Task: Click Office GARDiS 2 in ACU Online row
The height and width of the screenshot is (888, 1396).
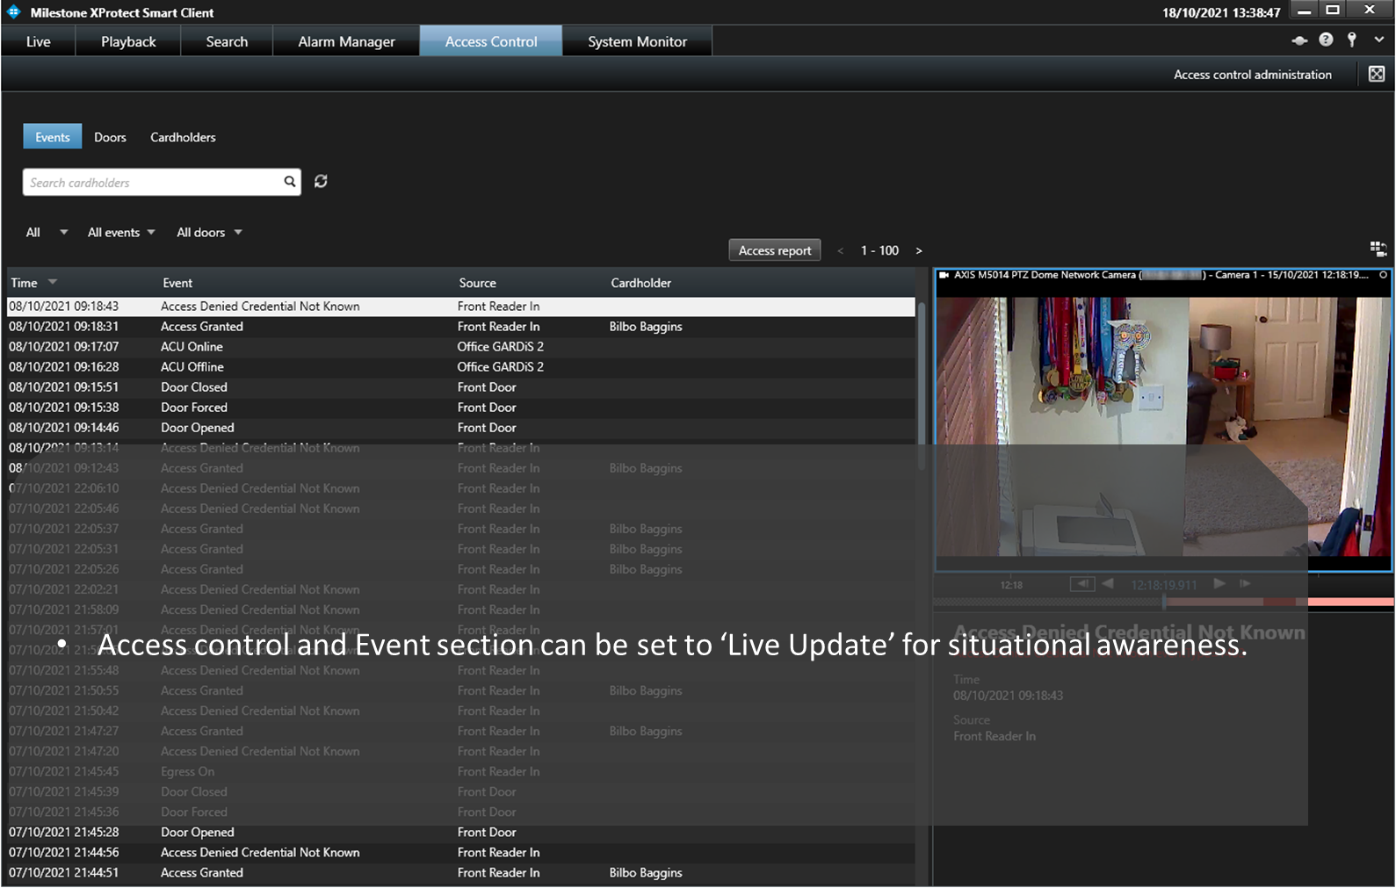Action: point(500,347)
